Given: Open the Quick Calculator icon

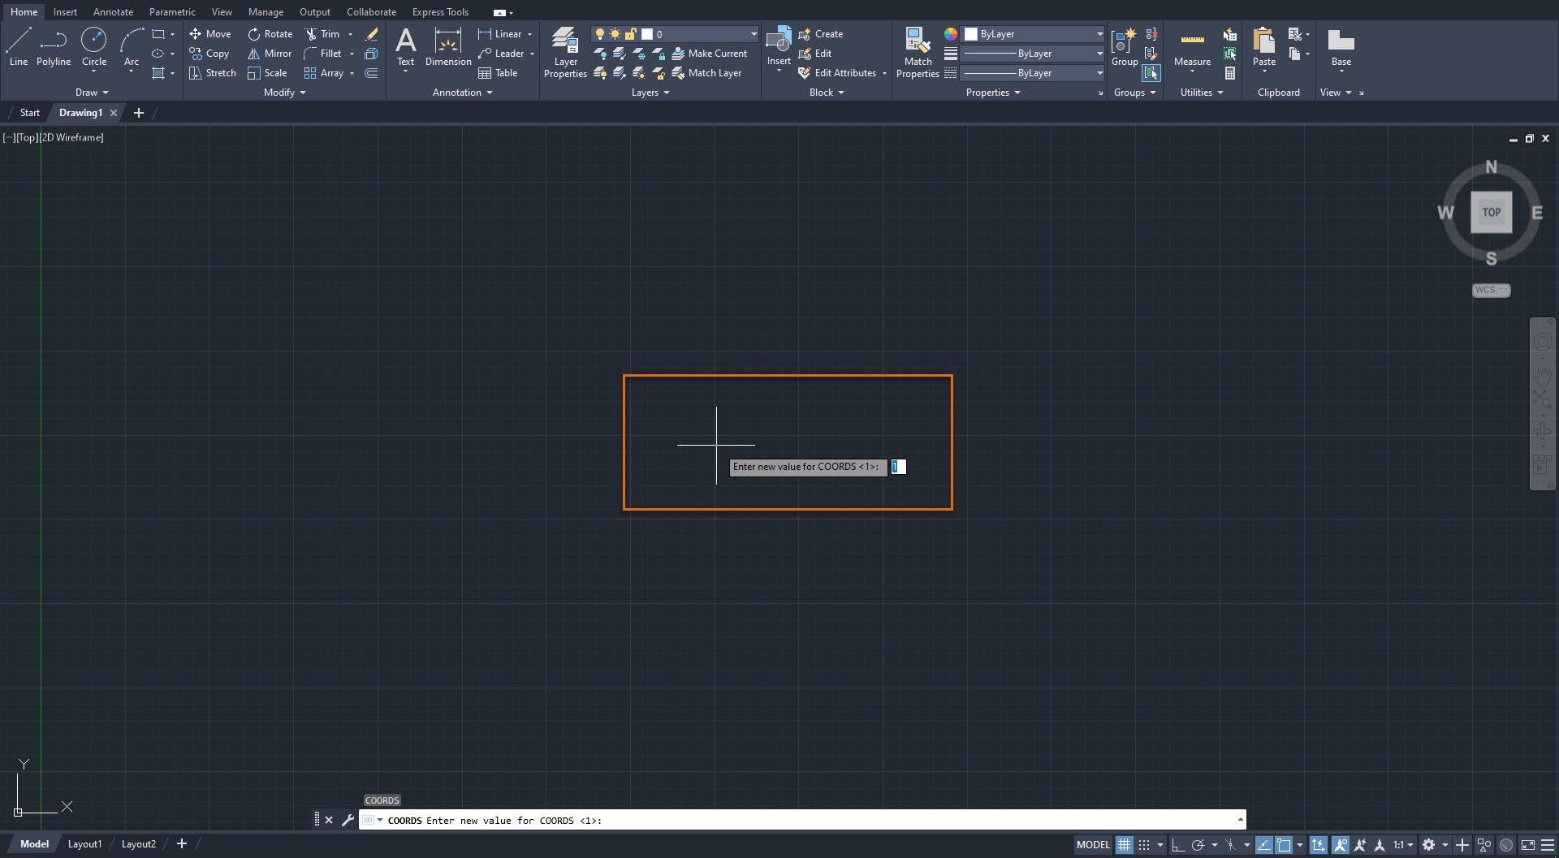Looking at the screenshot, I should click(1230, 73).
